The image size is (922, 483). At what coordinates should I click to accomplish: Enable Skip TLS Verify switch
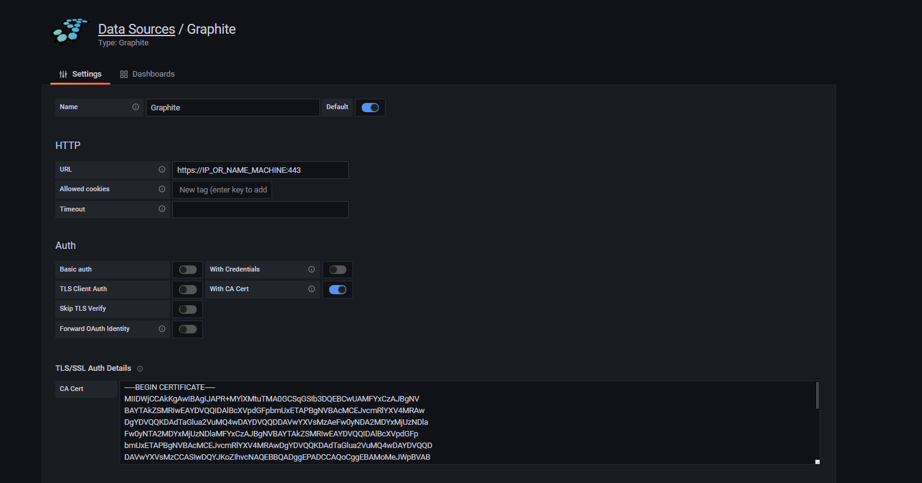point(188,310)
